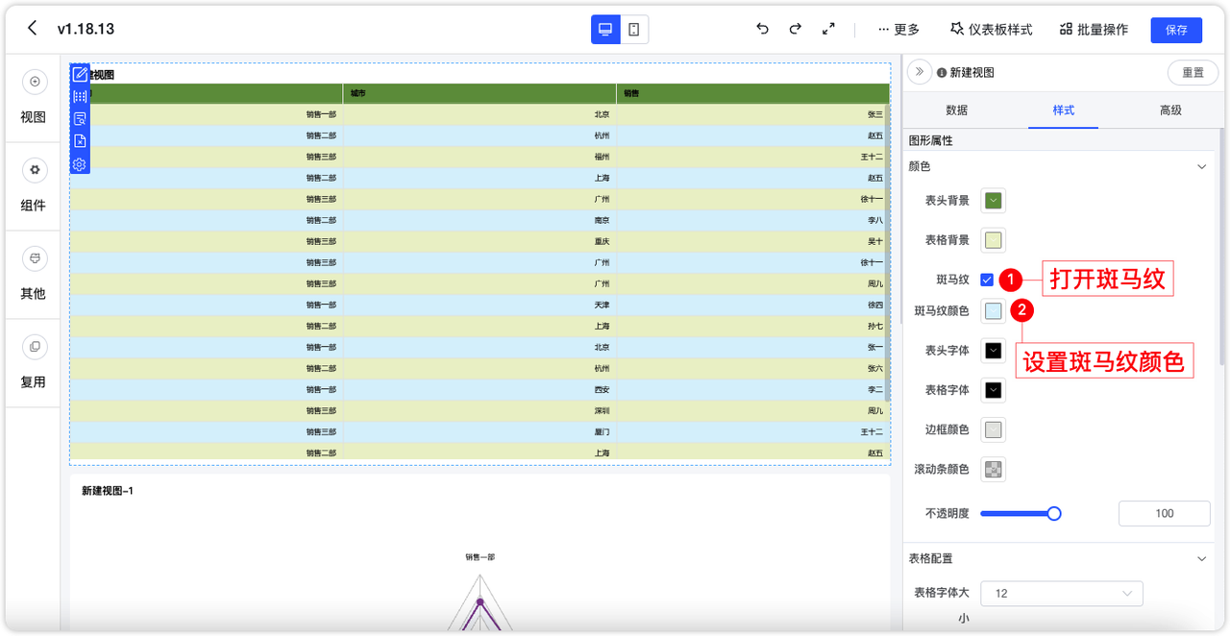Click the 重置 reset button
The height and width of the screenshot is (636, 1230).
click(1193, 73)
